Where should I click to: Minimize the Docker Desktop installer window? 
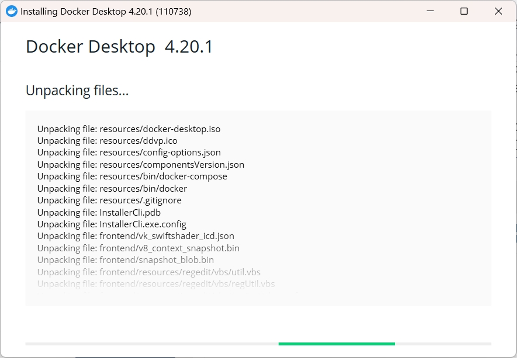[x=430, y=11]
